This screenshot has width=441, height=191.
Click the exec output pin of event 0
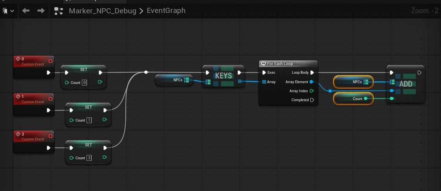point(48,73)
